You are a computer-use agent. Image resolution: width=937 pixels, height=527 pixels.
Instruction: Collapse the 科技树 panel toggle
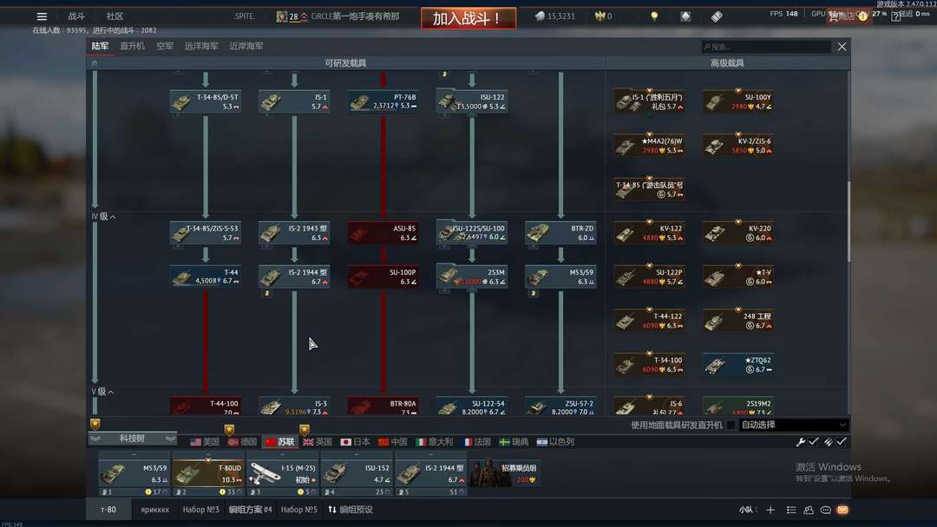[x=132, y=439]
